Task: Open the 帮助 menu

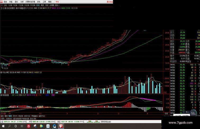Action: click(x=50, y=2)
